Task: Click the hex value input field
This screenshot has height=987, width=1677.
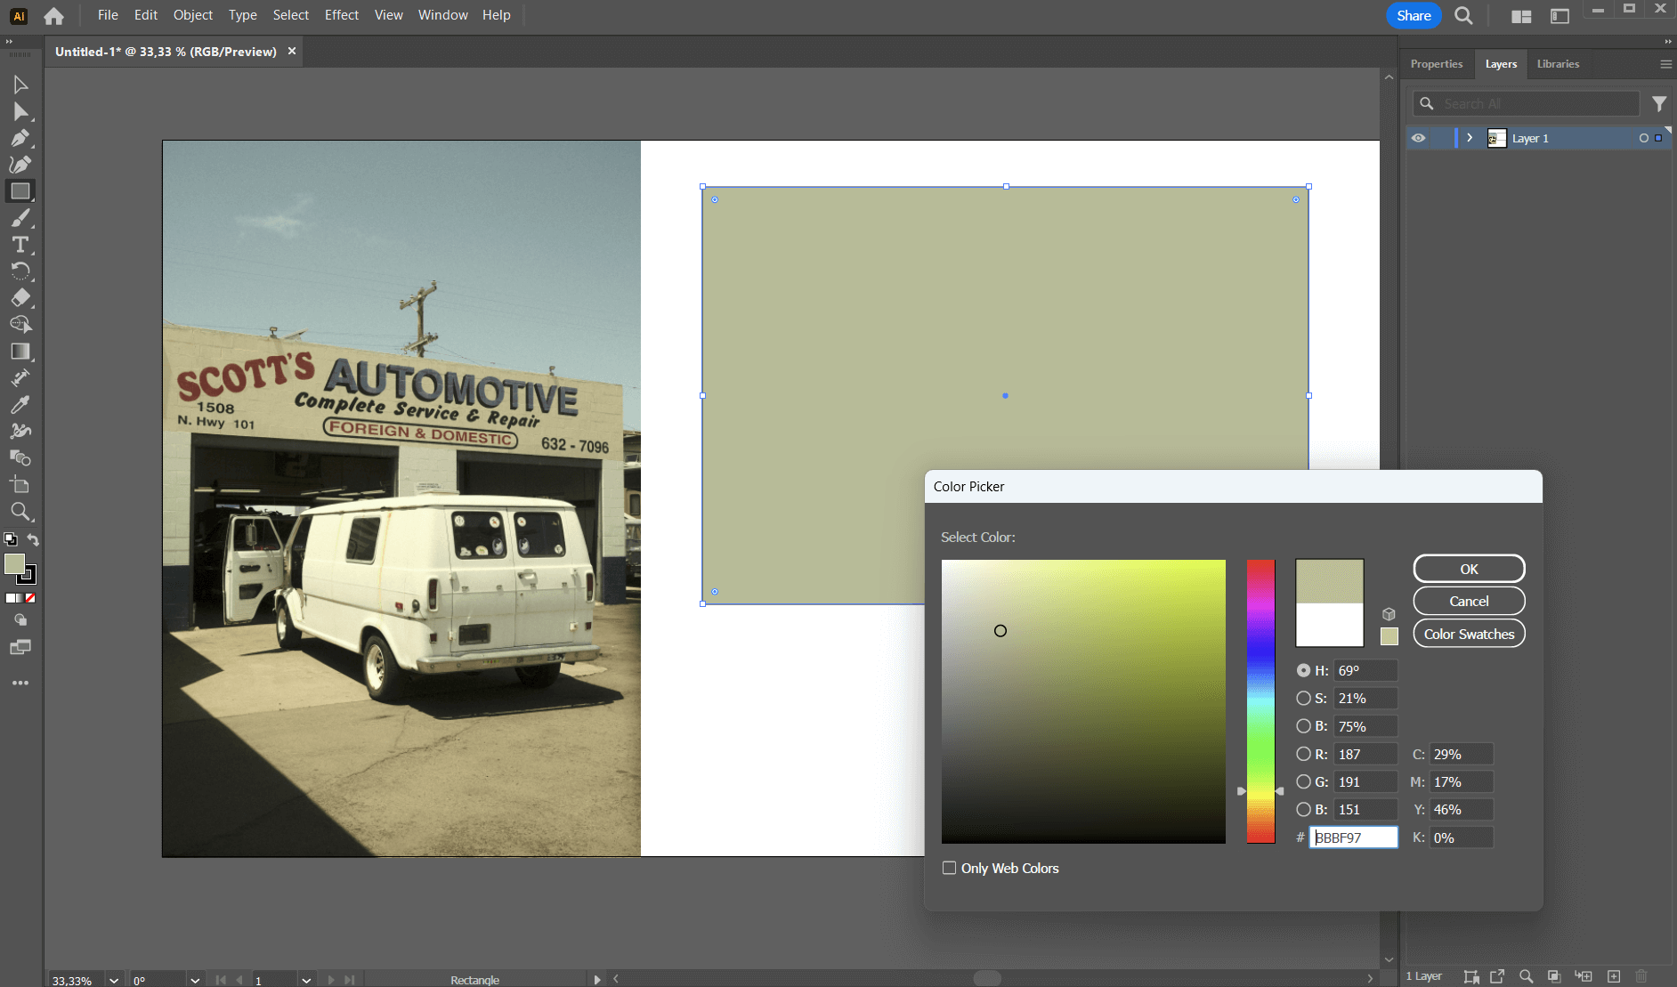Action: click(x=1353, y=837)
